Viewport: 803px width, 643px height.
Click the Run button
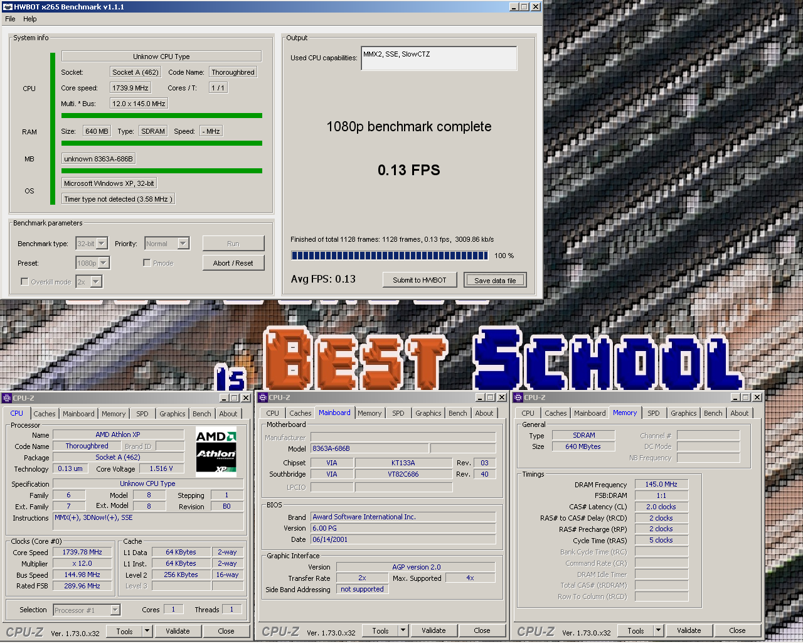coord(233,244)
